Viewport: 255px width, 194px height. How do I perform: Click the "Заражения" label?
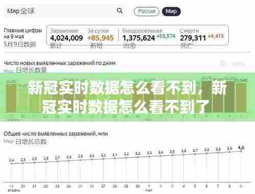pyautogui.click(x=64, y=31)
